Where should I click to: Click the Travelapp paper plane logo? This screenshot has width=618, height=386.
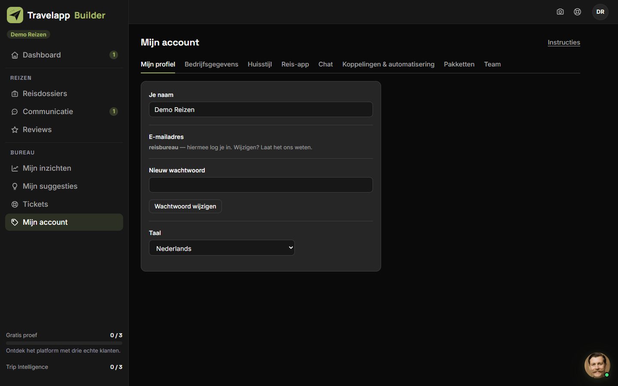click(x=15, y=15)
